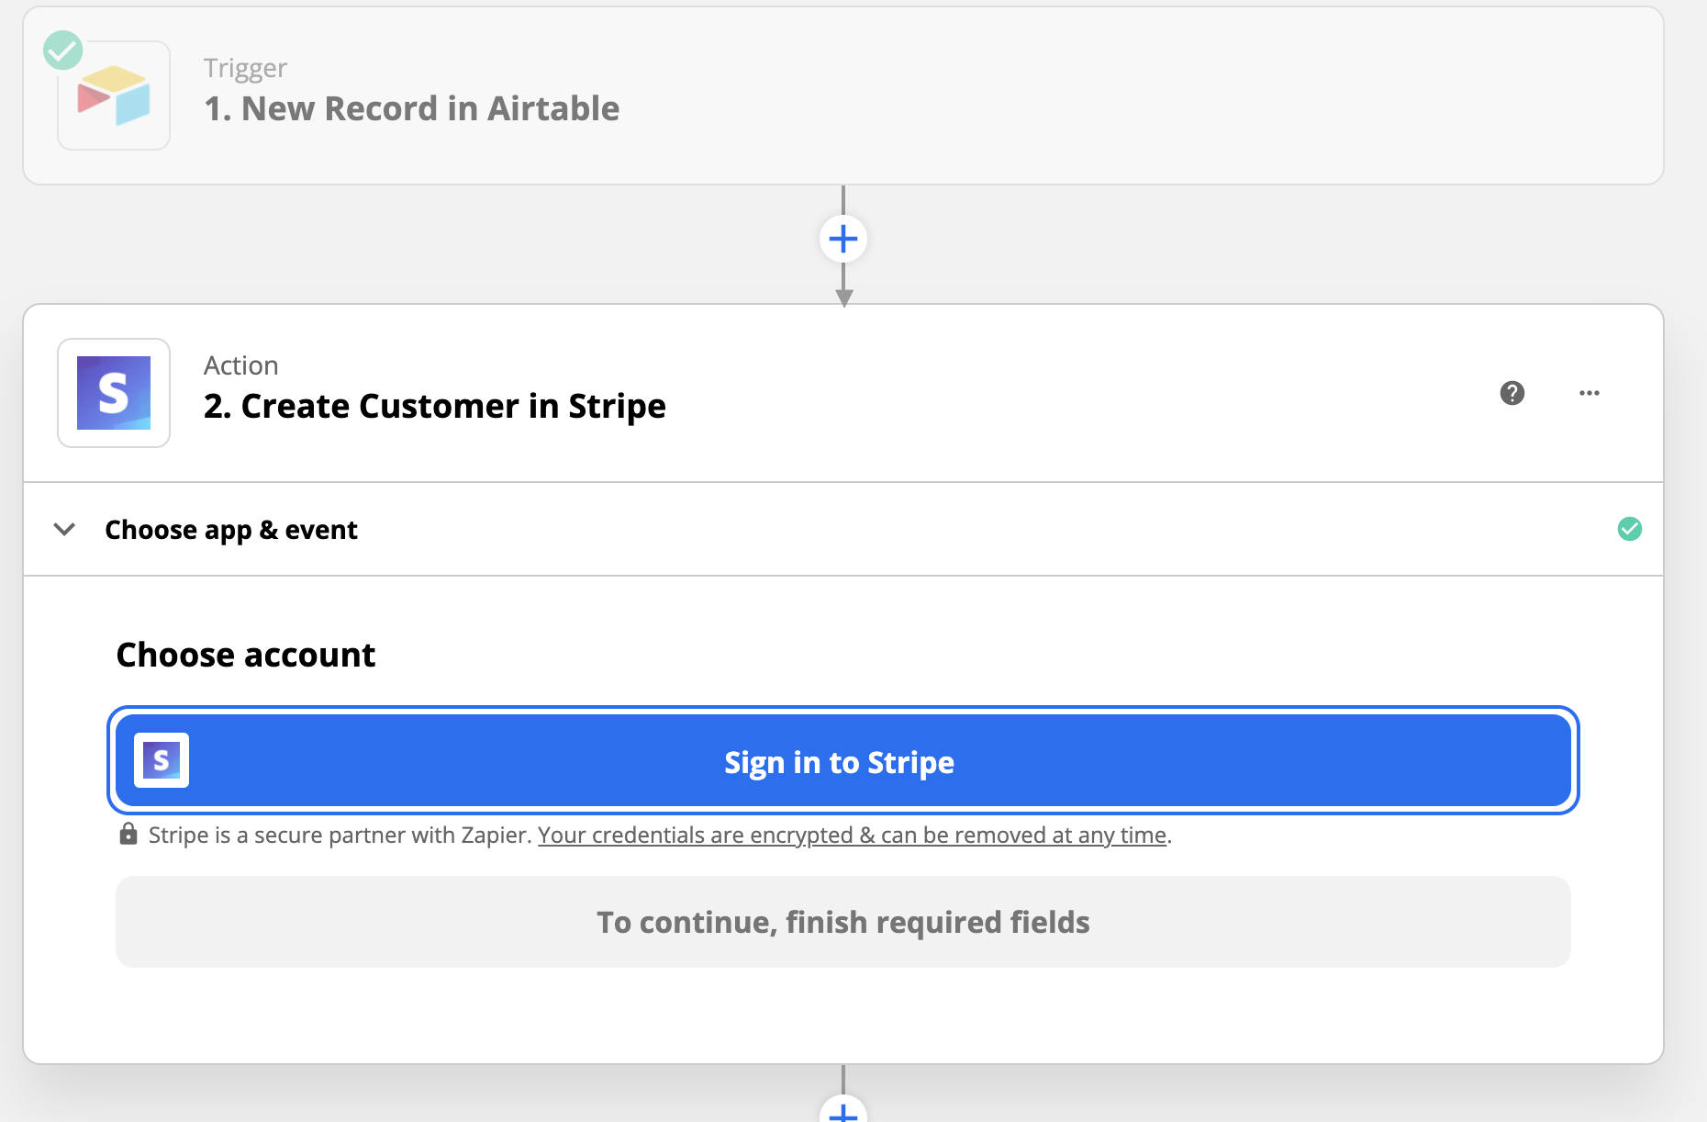Collapse the Choose app & event section
The width and height of the screenshot is (1707, 1122).
64,530
